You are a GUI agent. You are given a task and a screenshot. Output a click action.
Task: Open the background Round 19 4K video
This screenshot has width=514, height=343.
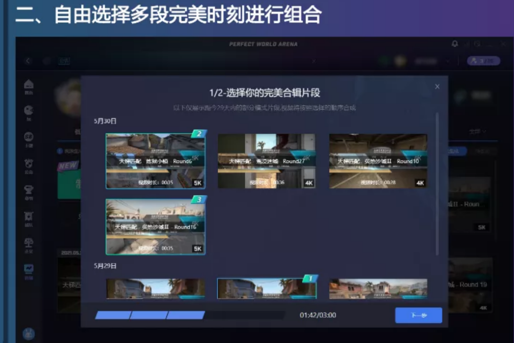[x=470, y=285]
